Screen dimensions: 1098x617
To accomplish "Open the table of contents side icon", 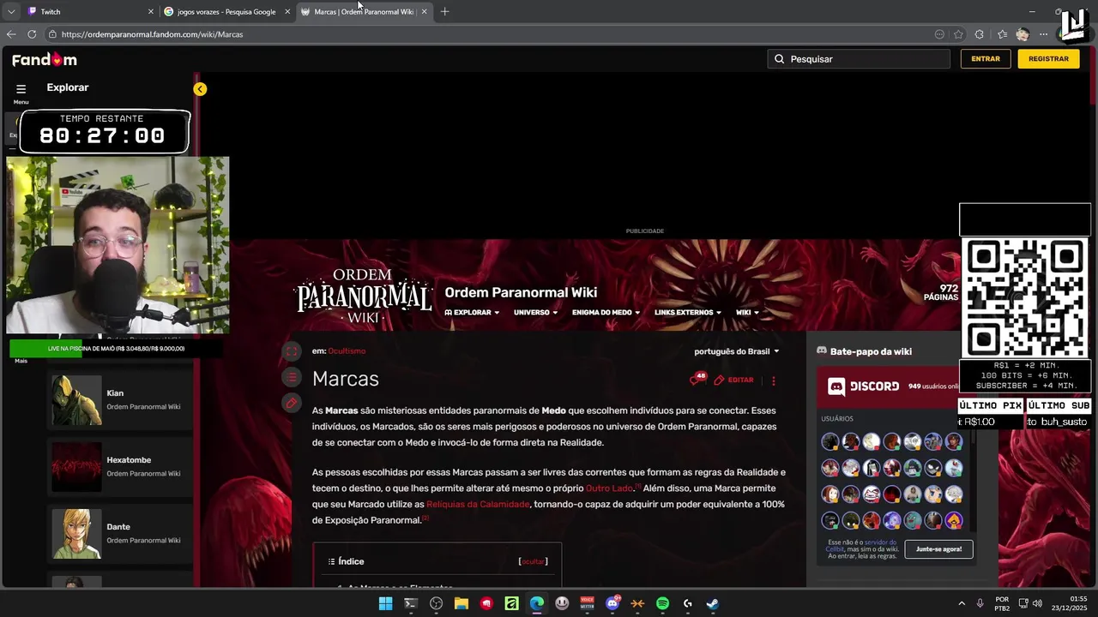I will tap(292, 377).
